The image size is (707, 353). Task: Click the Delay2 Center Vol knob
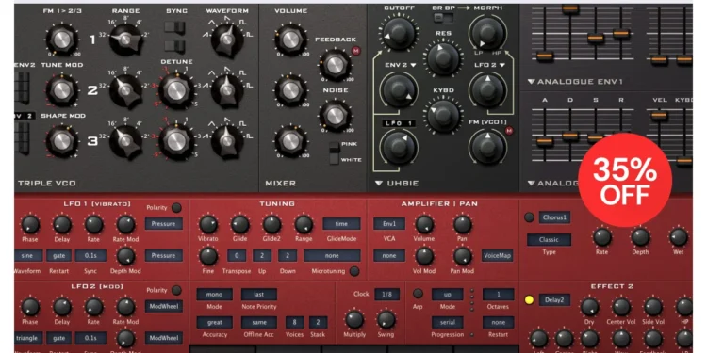point(621,307)
